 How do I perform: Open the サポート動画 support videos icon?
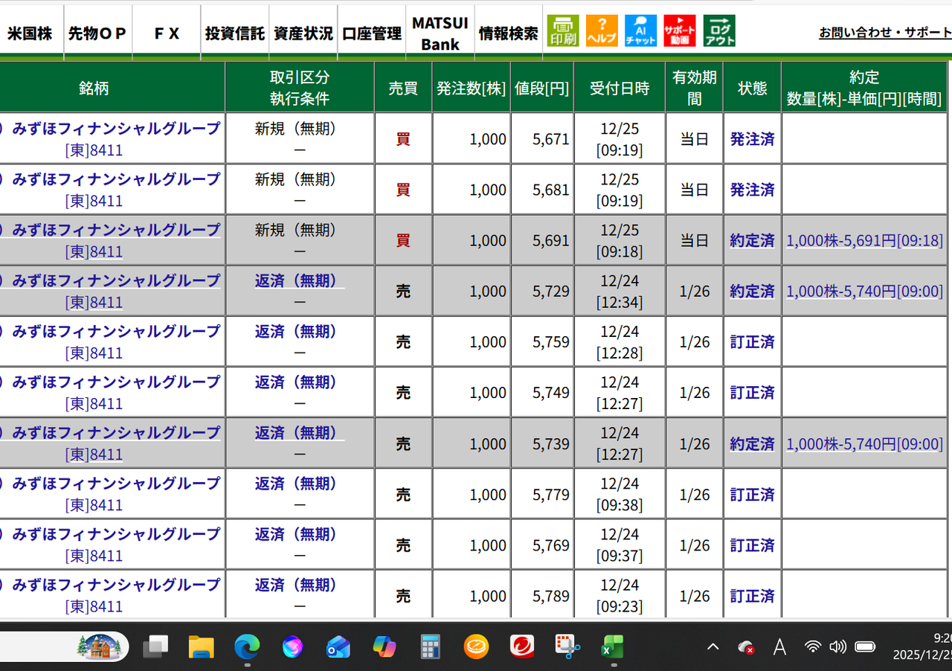680,30
